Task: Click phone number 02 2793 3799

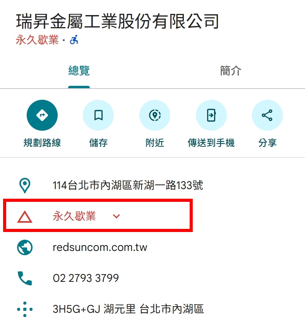Action: click(x=86, y=278)
